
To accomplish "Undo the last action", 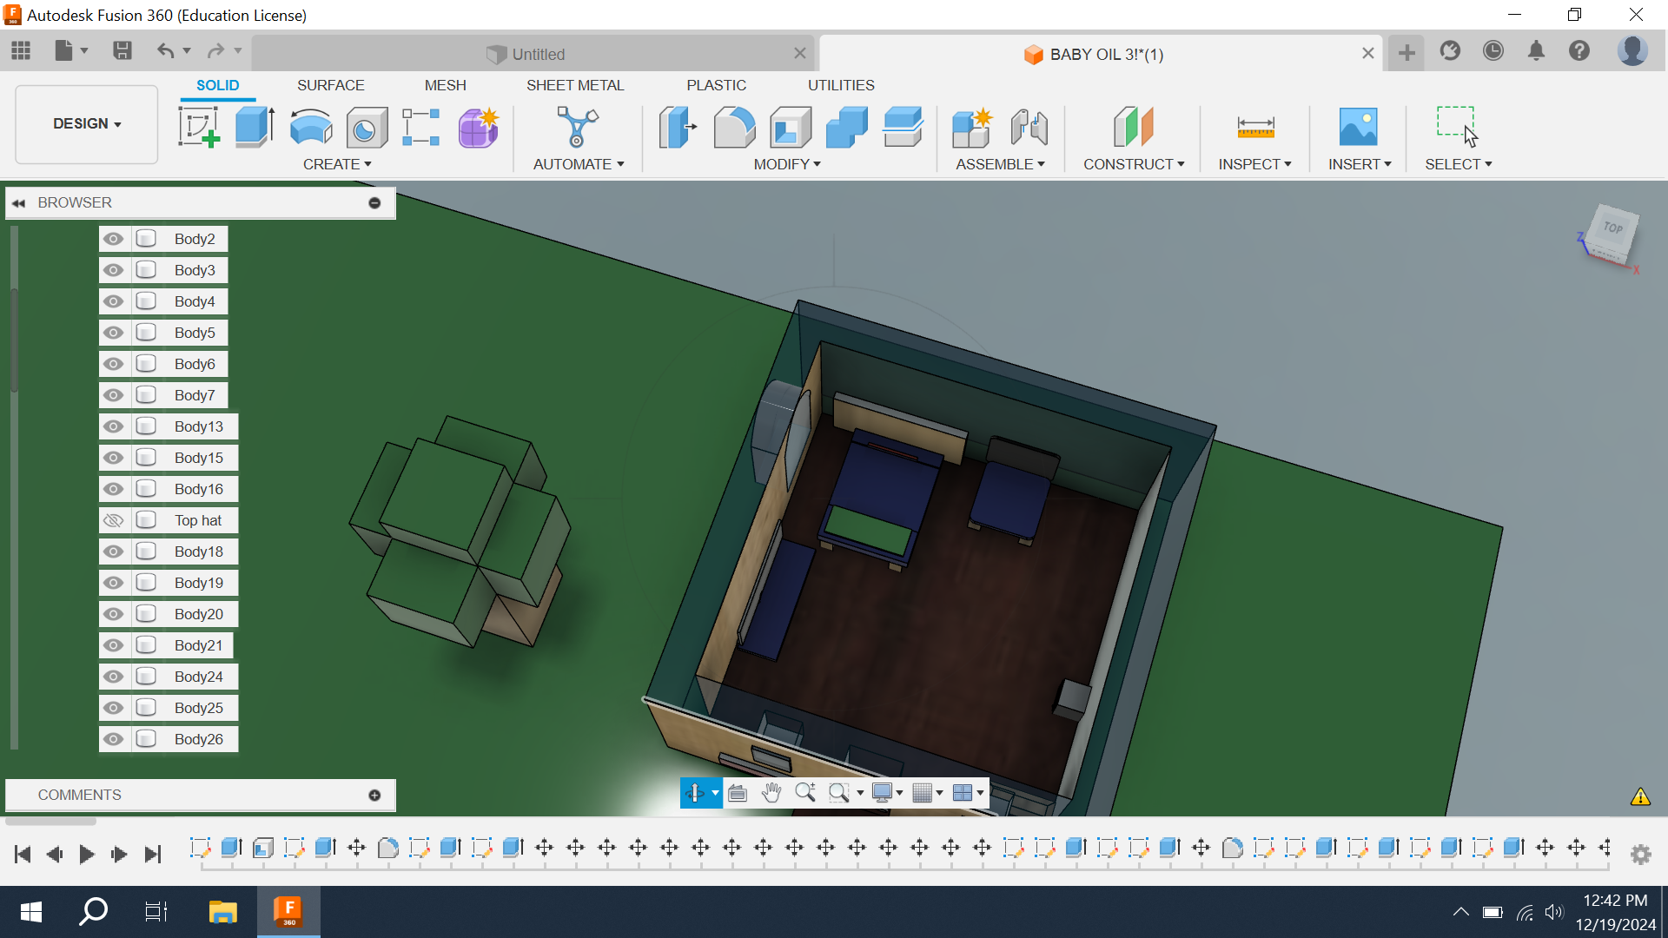I will tap(165, 50).
